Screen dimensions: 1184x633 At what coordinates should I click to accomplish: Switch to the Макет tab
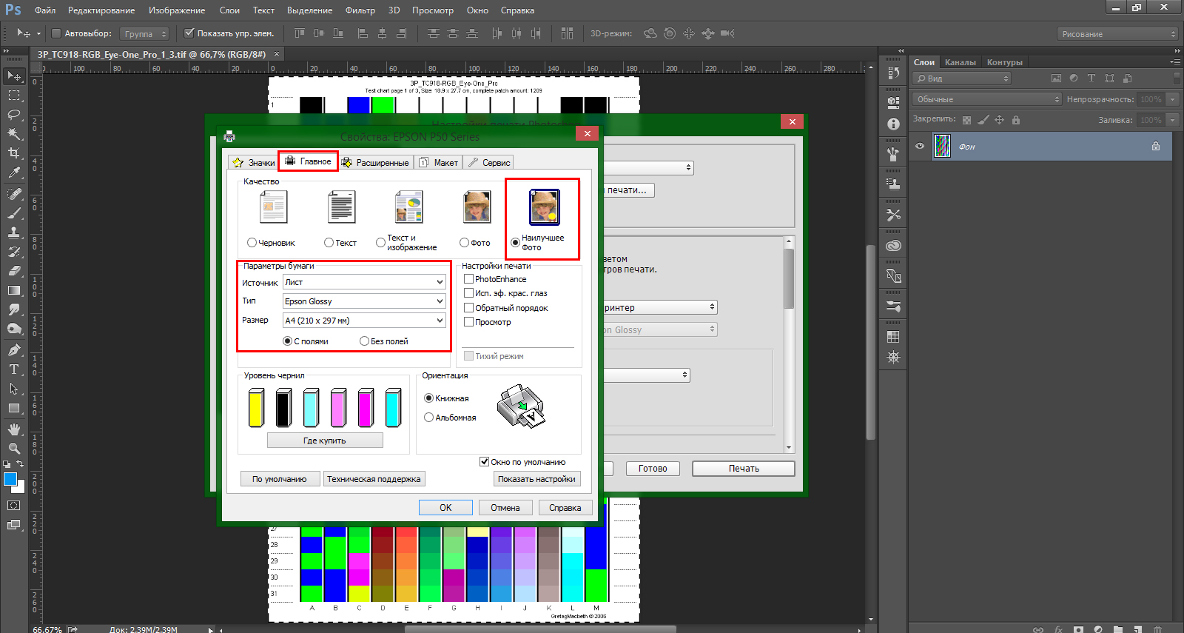(439, 163)
